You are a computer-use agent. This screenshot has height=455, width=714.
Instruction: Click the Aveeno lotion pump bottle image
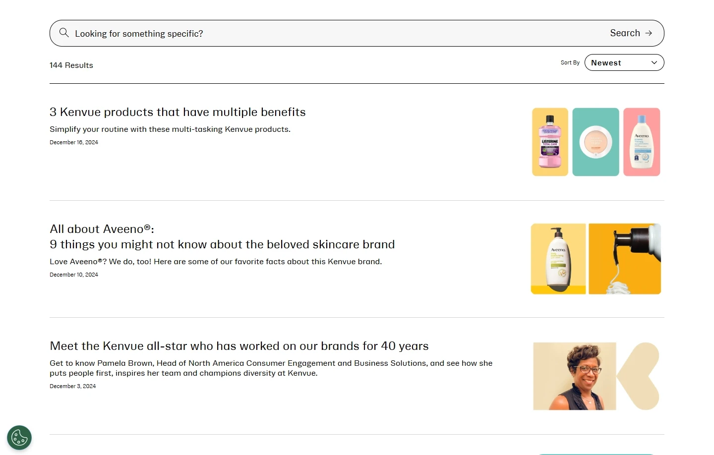pos(558,258)
